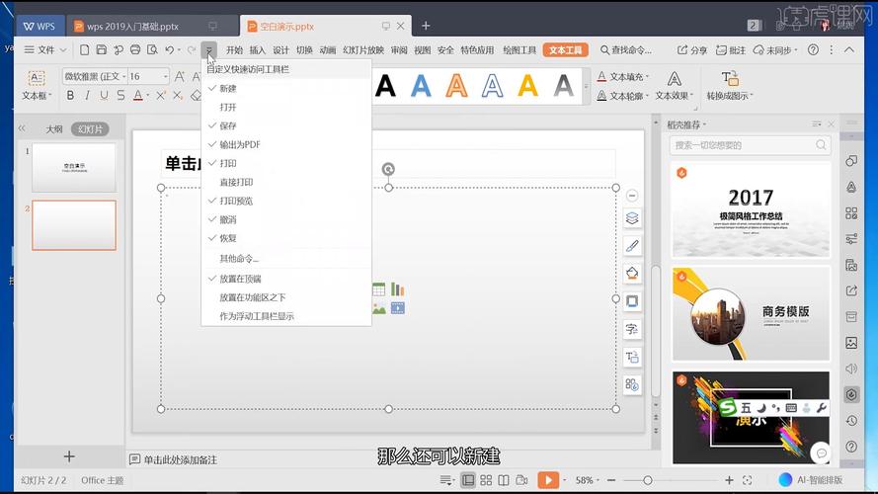This screenshot has width=878, height=494.
Task: Click the insert picture placeholder icon
Action: point(379,308)
